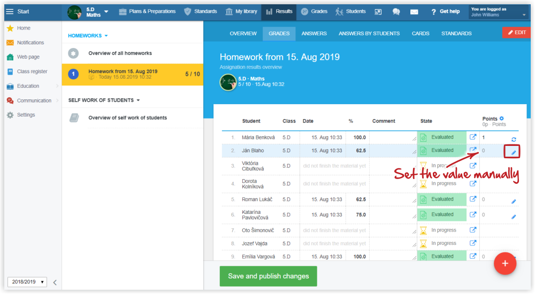Click the screen cast icon

tap(378, 12)
